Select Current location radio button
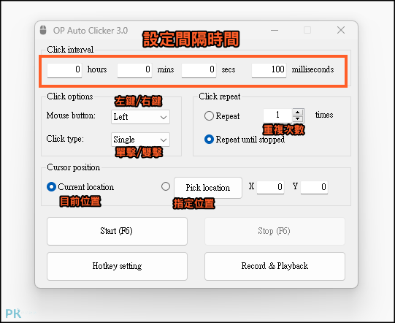This screenshot has height=323, width=395. tap(51, 187)
